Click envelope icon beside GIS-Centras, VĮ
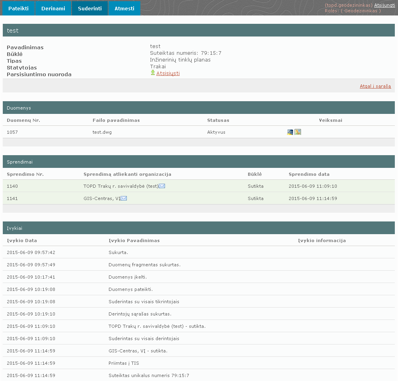 coord(124,198)
